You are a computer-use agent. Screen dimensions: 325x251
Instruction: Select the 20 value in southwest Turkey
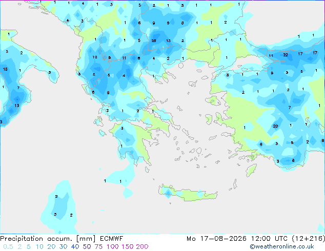275,126
